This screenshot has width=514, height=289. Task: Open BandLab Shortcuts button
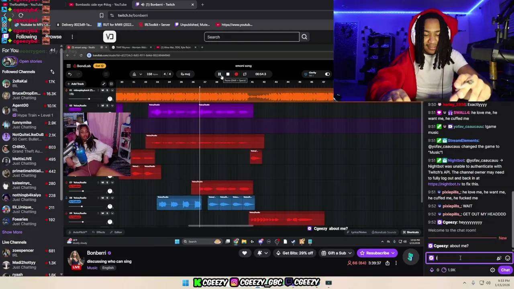410,232
